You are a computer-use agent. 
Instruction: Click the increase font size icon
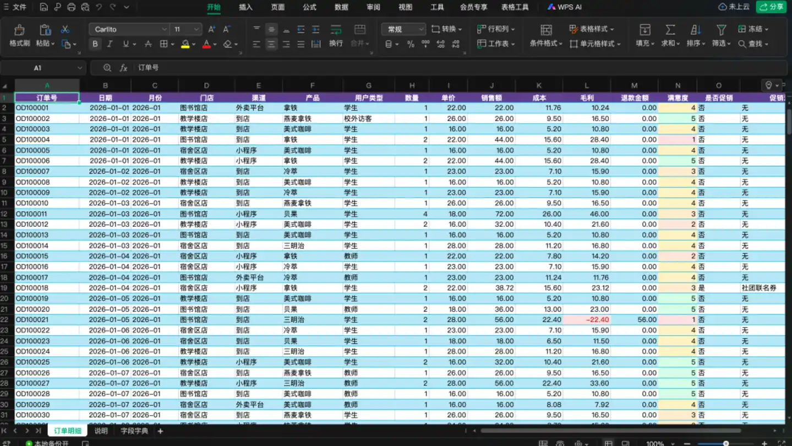click(212, 29)
